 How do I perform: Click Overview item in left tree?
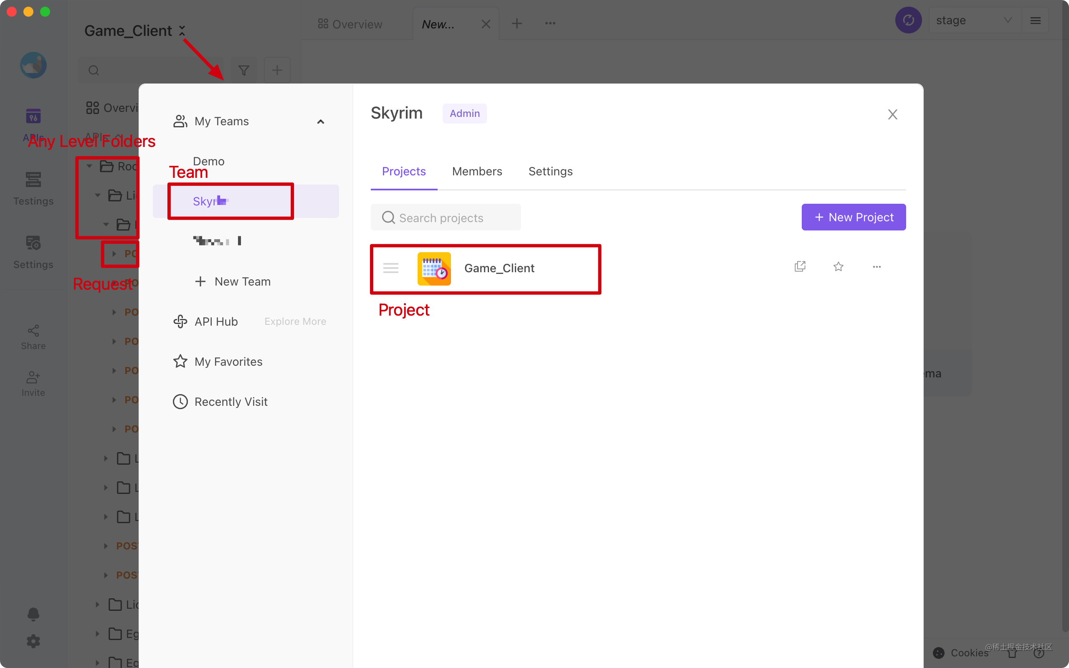[x=113, y=108]
